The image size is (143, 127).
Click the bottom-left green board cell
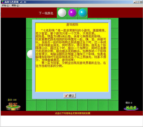31,106
